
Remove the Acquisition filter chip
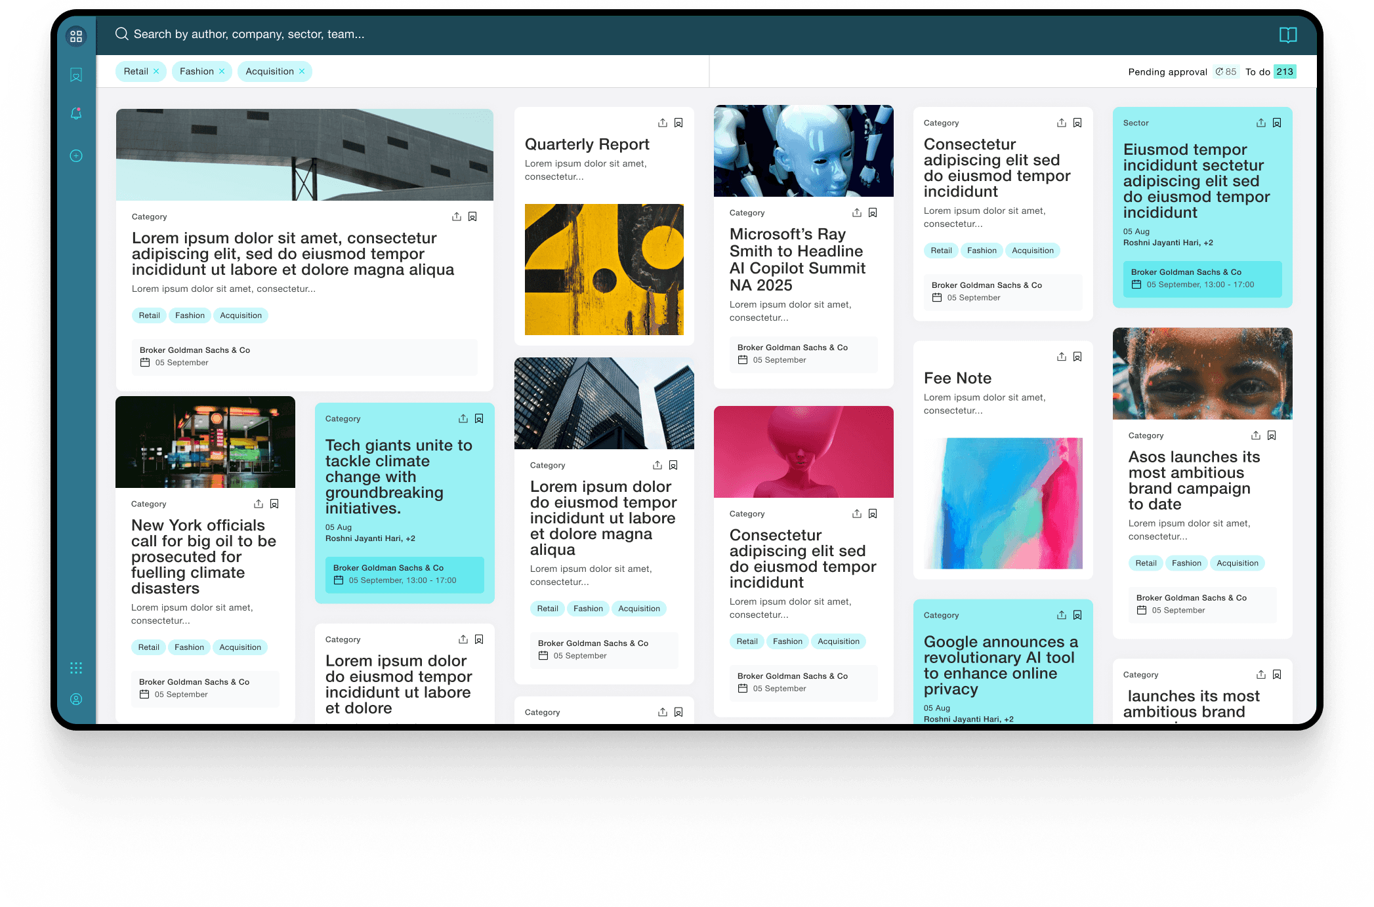302,71
